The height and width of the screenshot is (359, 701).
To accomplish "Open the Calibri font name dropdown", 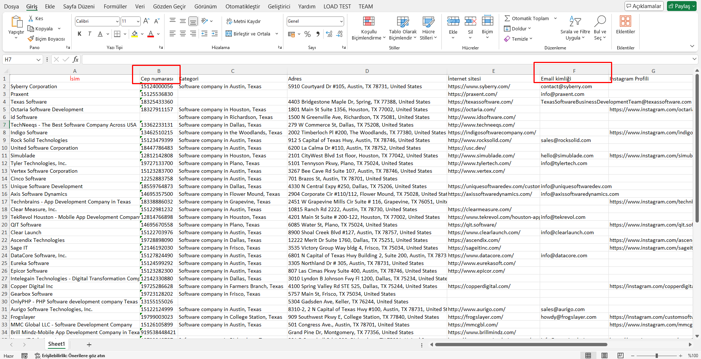I will click(117, 21).
